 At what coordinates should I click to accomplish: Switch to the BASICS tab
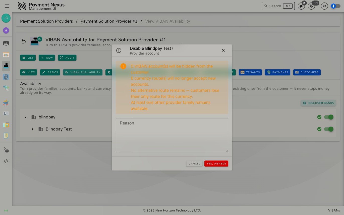pyautogui.click(x=50, y=72)
